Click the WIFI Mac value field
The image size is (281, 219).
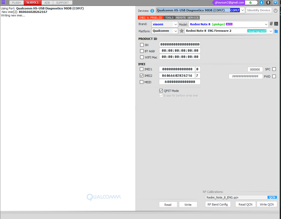point(180,57)
